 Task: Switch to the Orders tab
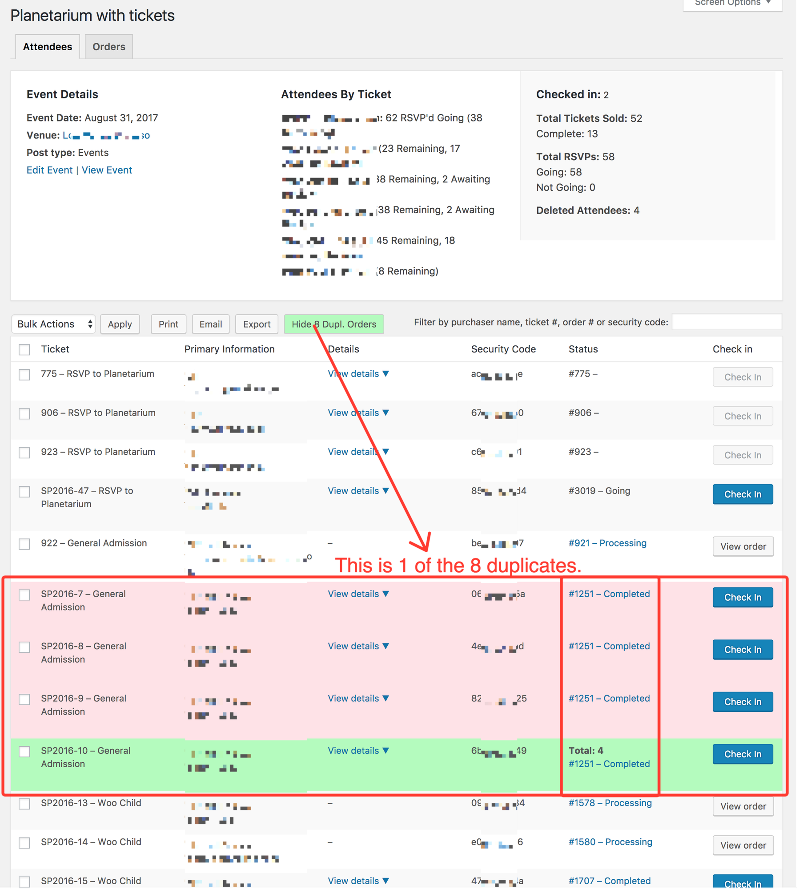click(x=108, y=47)
